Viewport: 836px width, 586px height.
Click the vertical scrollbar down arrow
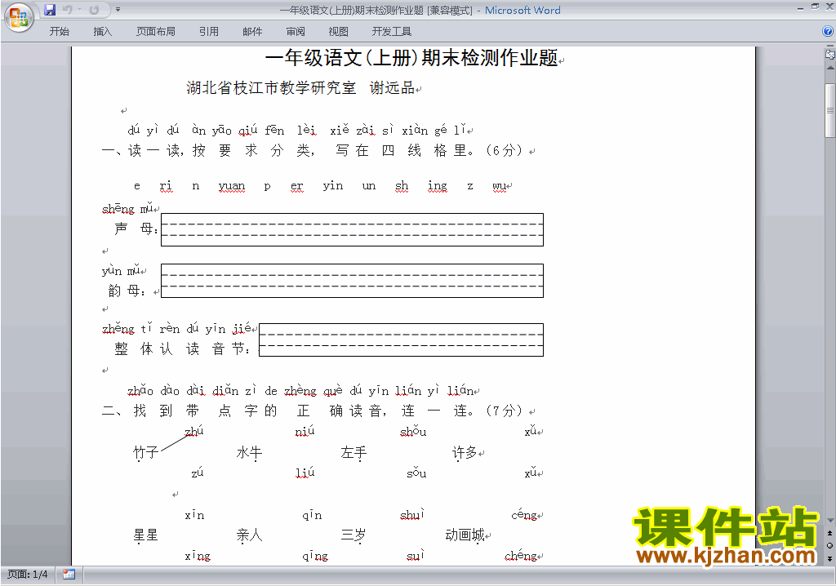830,521
